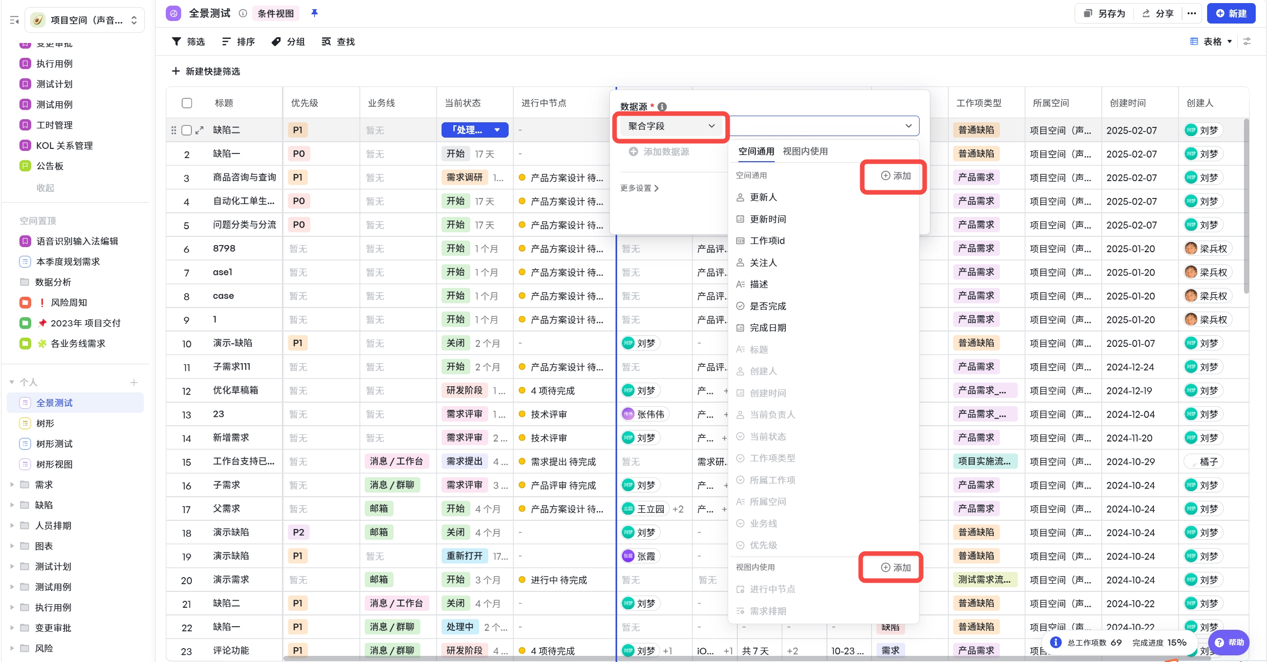The height and width of the screenshot is (662, 1267).
Task: Open the 聚合字段 data source dropdown
Action: [671, 126]
